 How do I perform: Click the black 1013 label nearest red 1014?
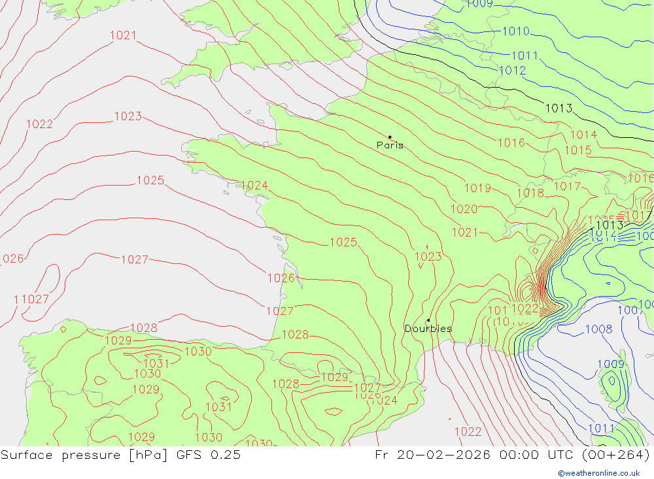(x=559, y=108)
